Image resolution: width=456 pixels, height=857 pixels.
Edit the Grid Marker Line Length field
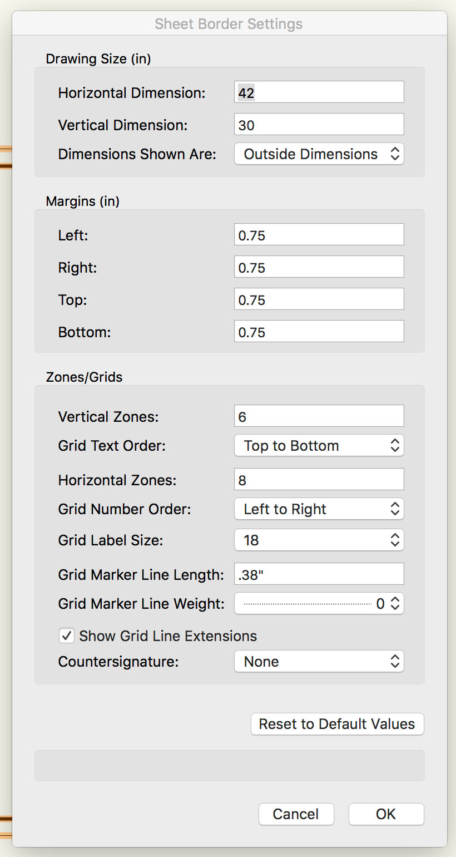click(319, 574)
